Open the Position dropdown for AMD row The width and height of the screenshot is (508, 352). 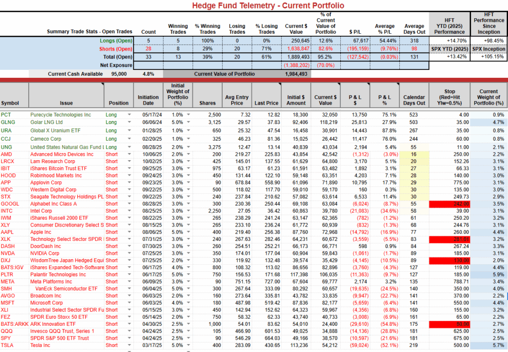[129, 155]
